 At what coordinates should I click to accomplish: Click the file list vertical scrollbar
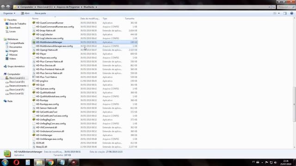click(x=295, y=104)
